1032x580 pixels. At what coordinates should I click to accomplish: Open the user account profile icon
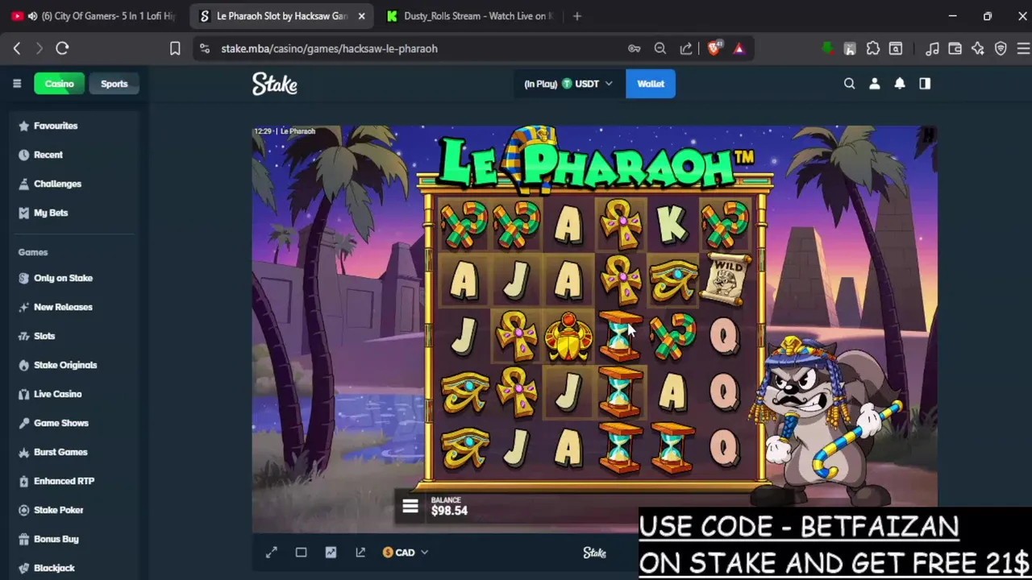[875, 84]
